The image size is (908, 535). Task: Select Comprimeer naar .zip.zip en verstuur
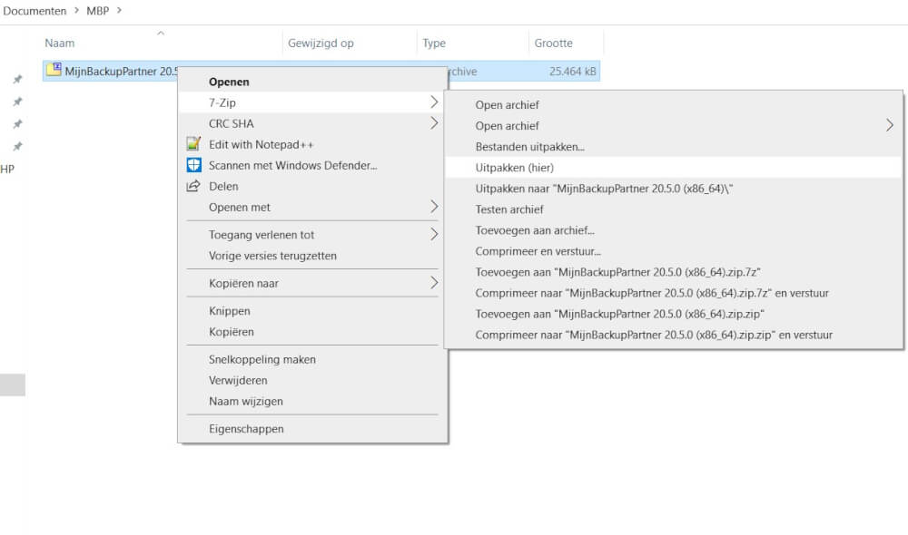click(654, 335)
